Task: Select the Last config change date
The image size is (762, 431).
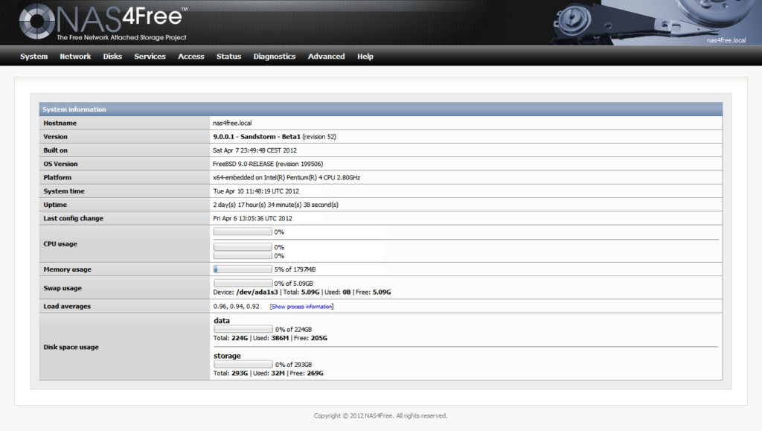Action: click(x=253, y=218)
